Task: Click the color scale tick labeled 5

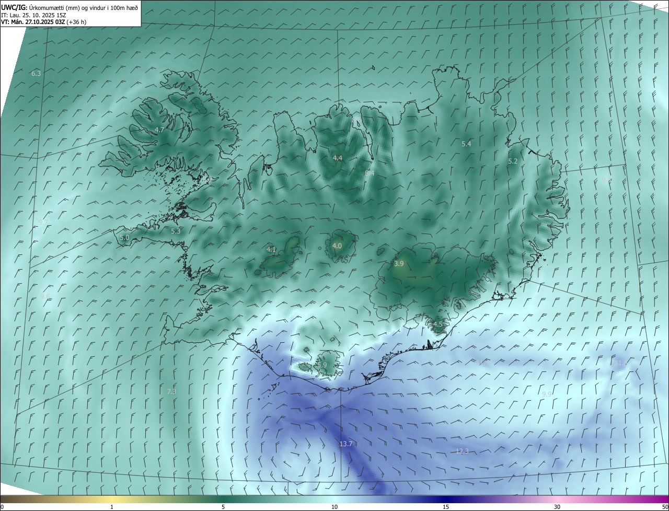Action: (x=223, y=507)
